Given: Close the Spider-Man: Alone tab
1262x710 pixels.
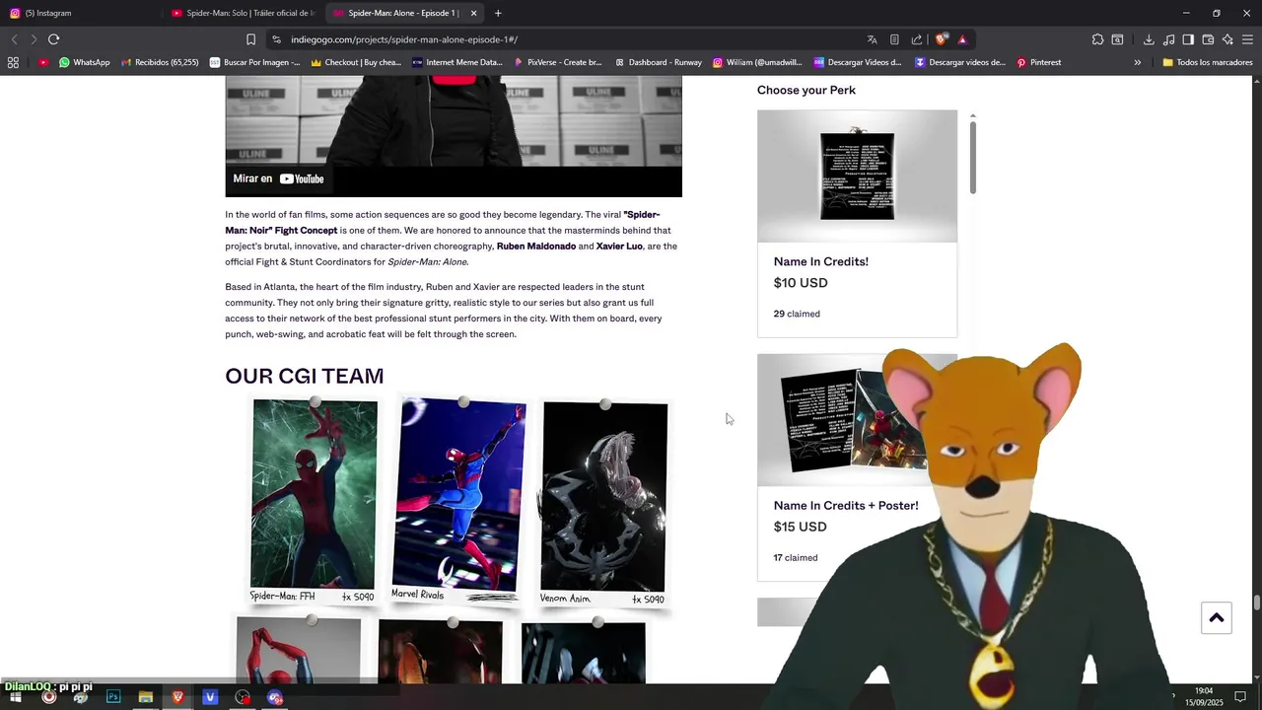Looking at the screenshot, I should [473, 13].
